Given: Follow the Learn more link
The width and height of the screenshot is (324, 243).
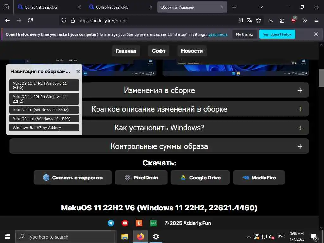Looking at the screenshot, I should [x=218, y=34].
